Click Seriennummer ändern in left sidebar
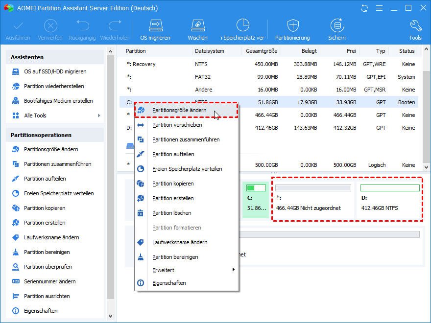Screen dimensions: 431x323 tap(50, 281)
